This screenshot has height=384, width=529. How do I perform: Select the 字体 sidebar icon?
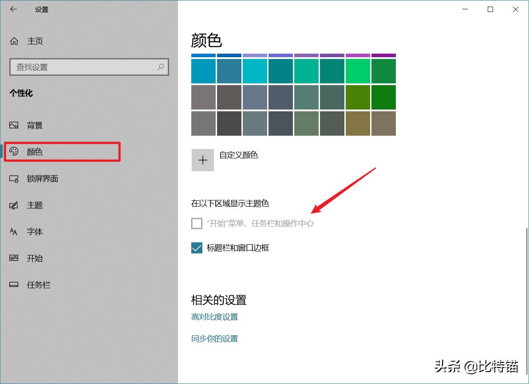(x=13, y=231)
